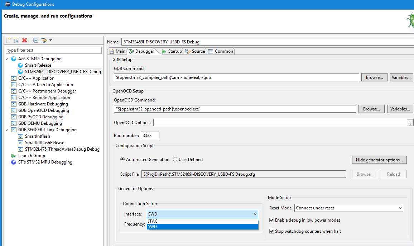Viewport: 414px width, 246px height.
Task: Click Hide generator options button
Action: point(379,160)
